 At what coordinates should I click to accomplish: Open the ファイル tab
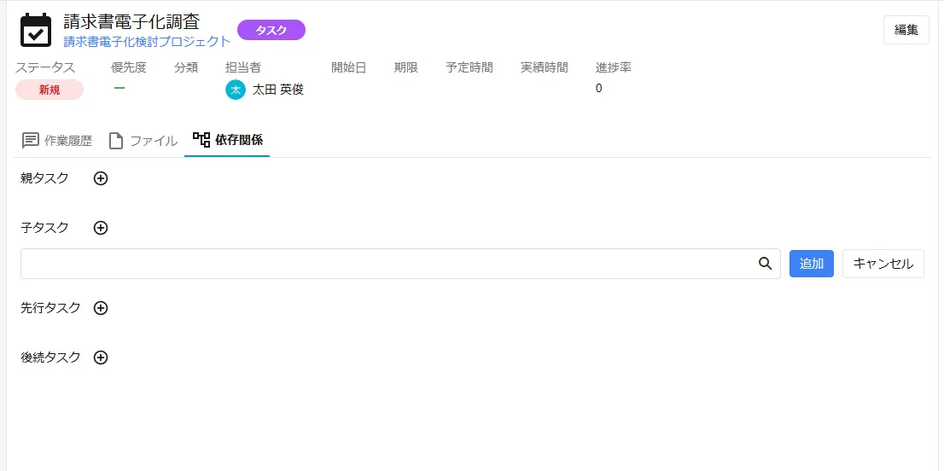pos(143,141)
